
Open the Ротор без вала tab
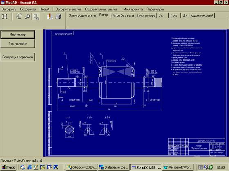(123, 15)
